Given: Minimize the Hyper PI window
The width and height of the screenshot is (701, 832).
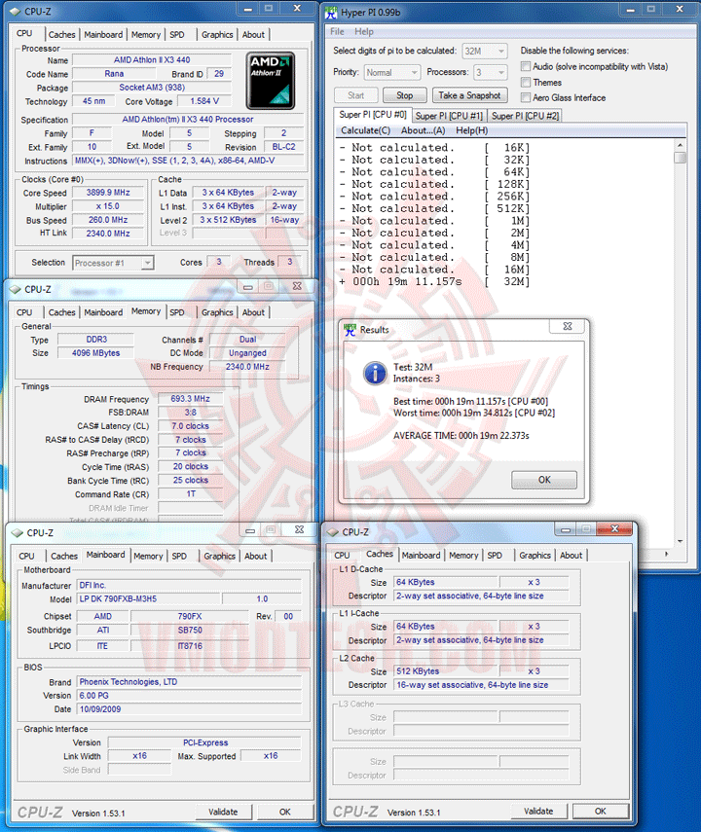Looking at the screenshot, I should coord(630,9).
